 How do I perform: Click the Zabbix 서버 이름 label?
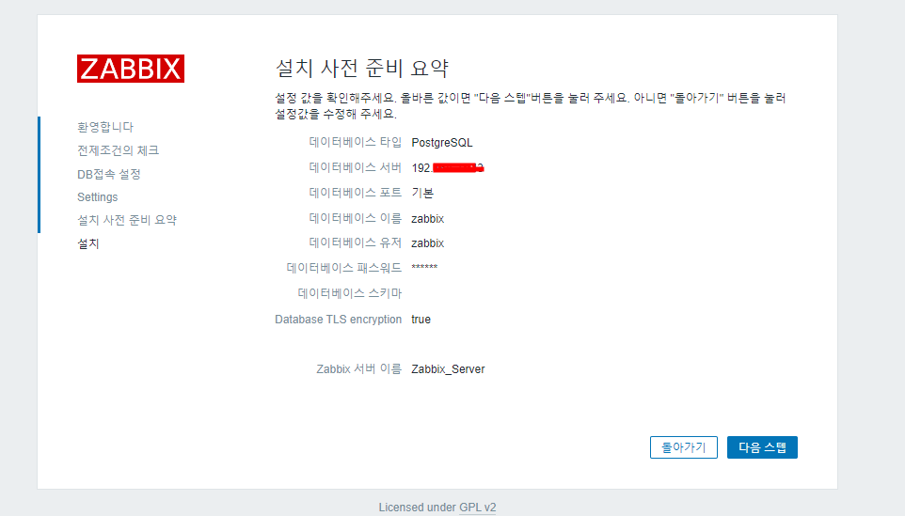point(359,369)
